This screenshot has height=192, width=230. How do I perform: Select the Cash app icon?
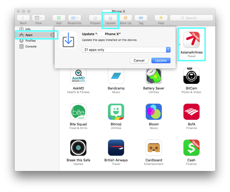[x=191, y=148]
